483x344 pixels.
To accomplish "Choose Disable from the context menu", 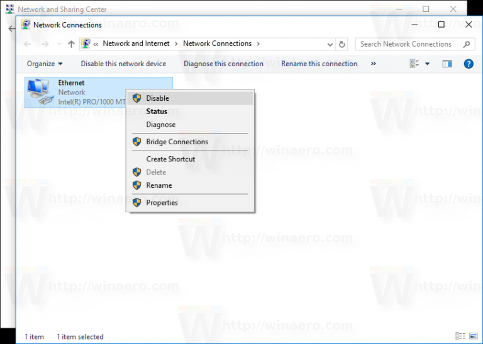I will (190, 98).
